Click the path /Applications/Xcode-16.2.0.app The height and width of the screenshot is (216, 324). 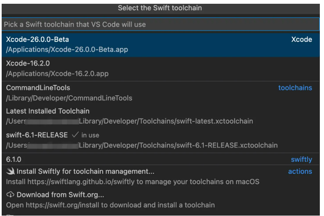57,74
